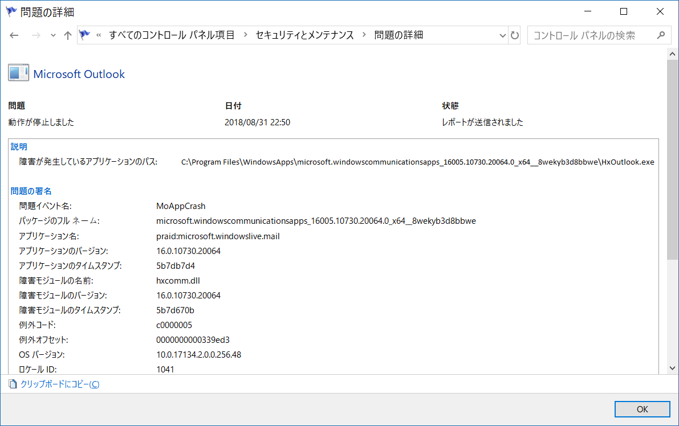
Task: Expand the address bar history dropdown
Action: click(x=502, y=35)
